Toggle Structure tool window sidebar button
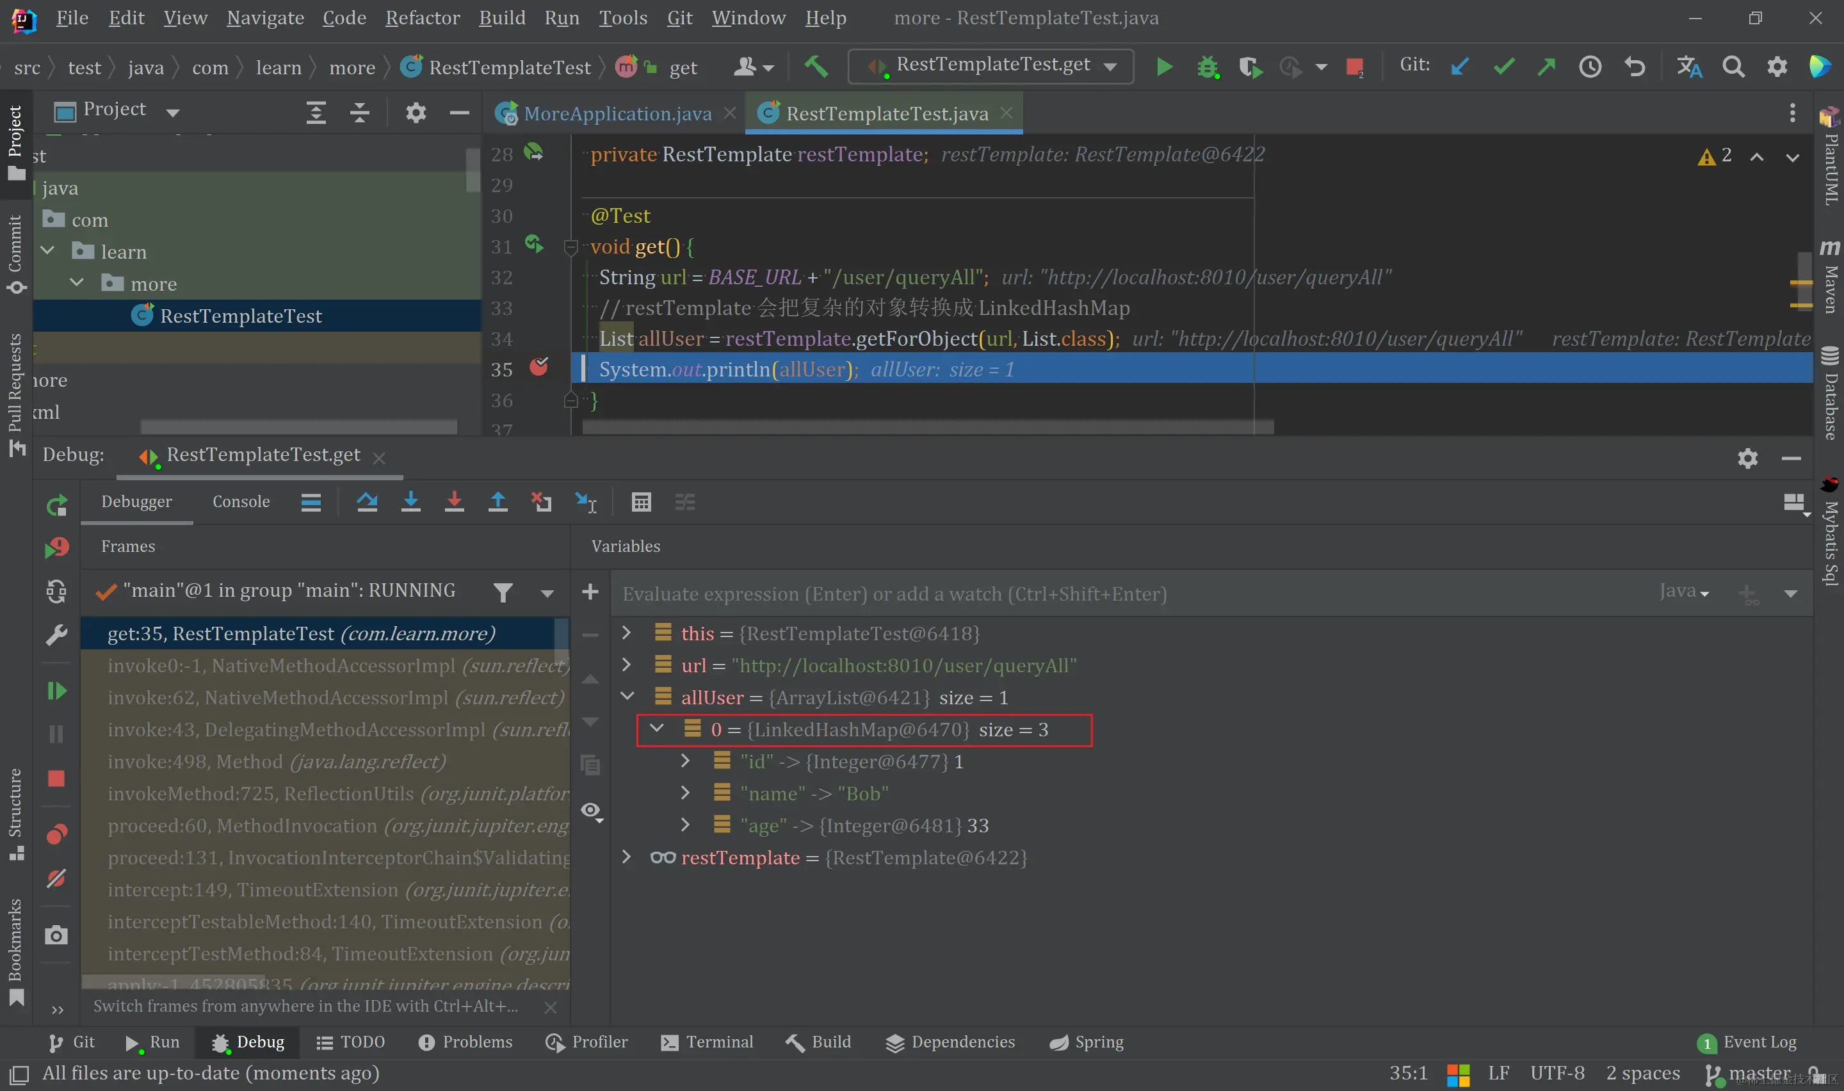Image resolution: width=1844 pixels, height=1091 pixels. pyautogui.click(x=15, y=814)
